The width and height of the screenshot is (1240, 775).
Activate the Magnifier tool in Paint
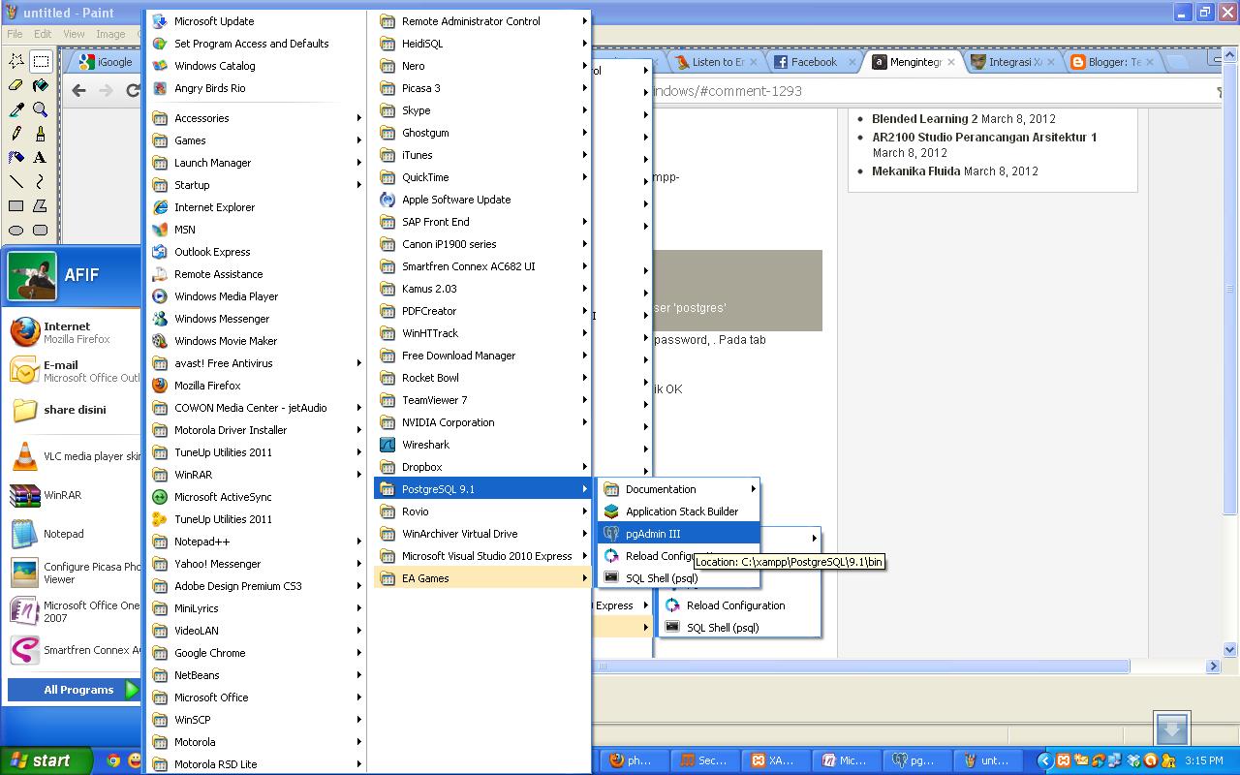[41, 109]
